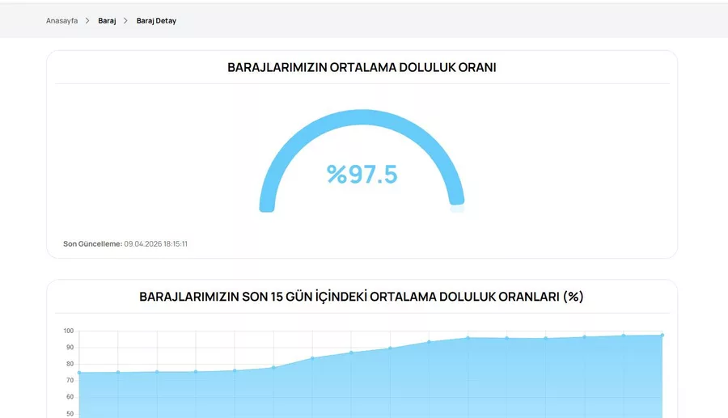Click the last data point on the chart
The width and height of the screenshot is (728, 418).
point(662,335)
